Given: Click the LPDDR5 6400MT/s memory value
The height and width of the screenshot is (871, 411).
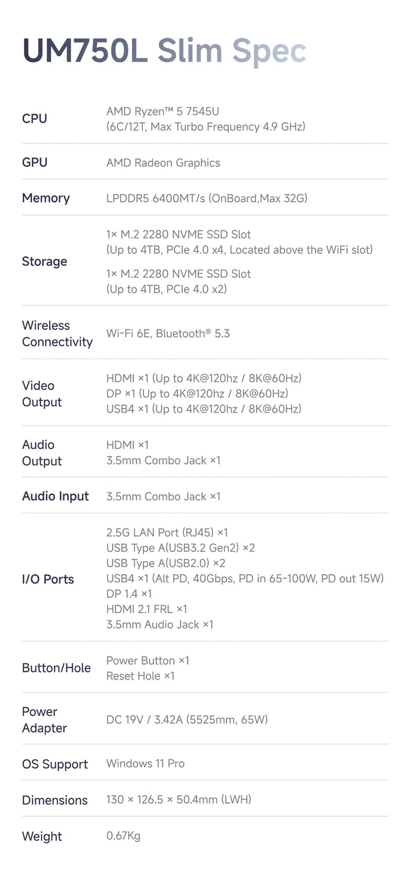Looking at the screenshot, I should pyautogui.click(x=207, y=198).
